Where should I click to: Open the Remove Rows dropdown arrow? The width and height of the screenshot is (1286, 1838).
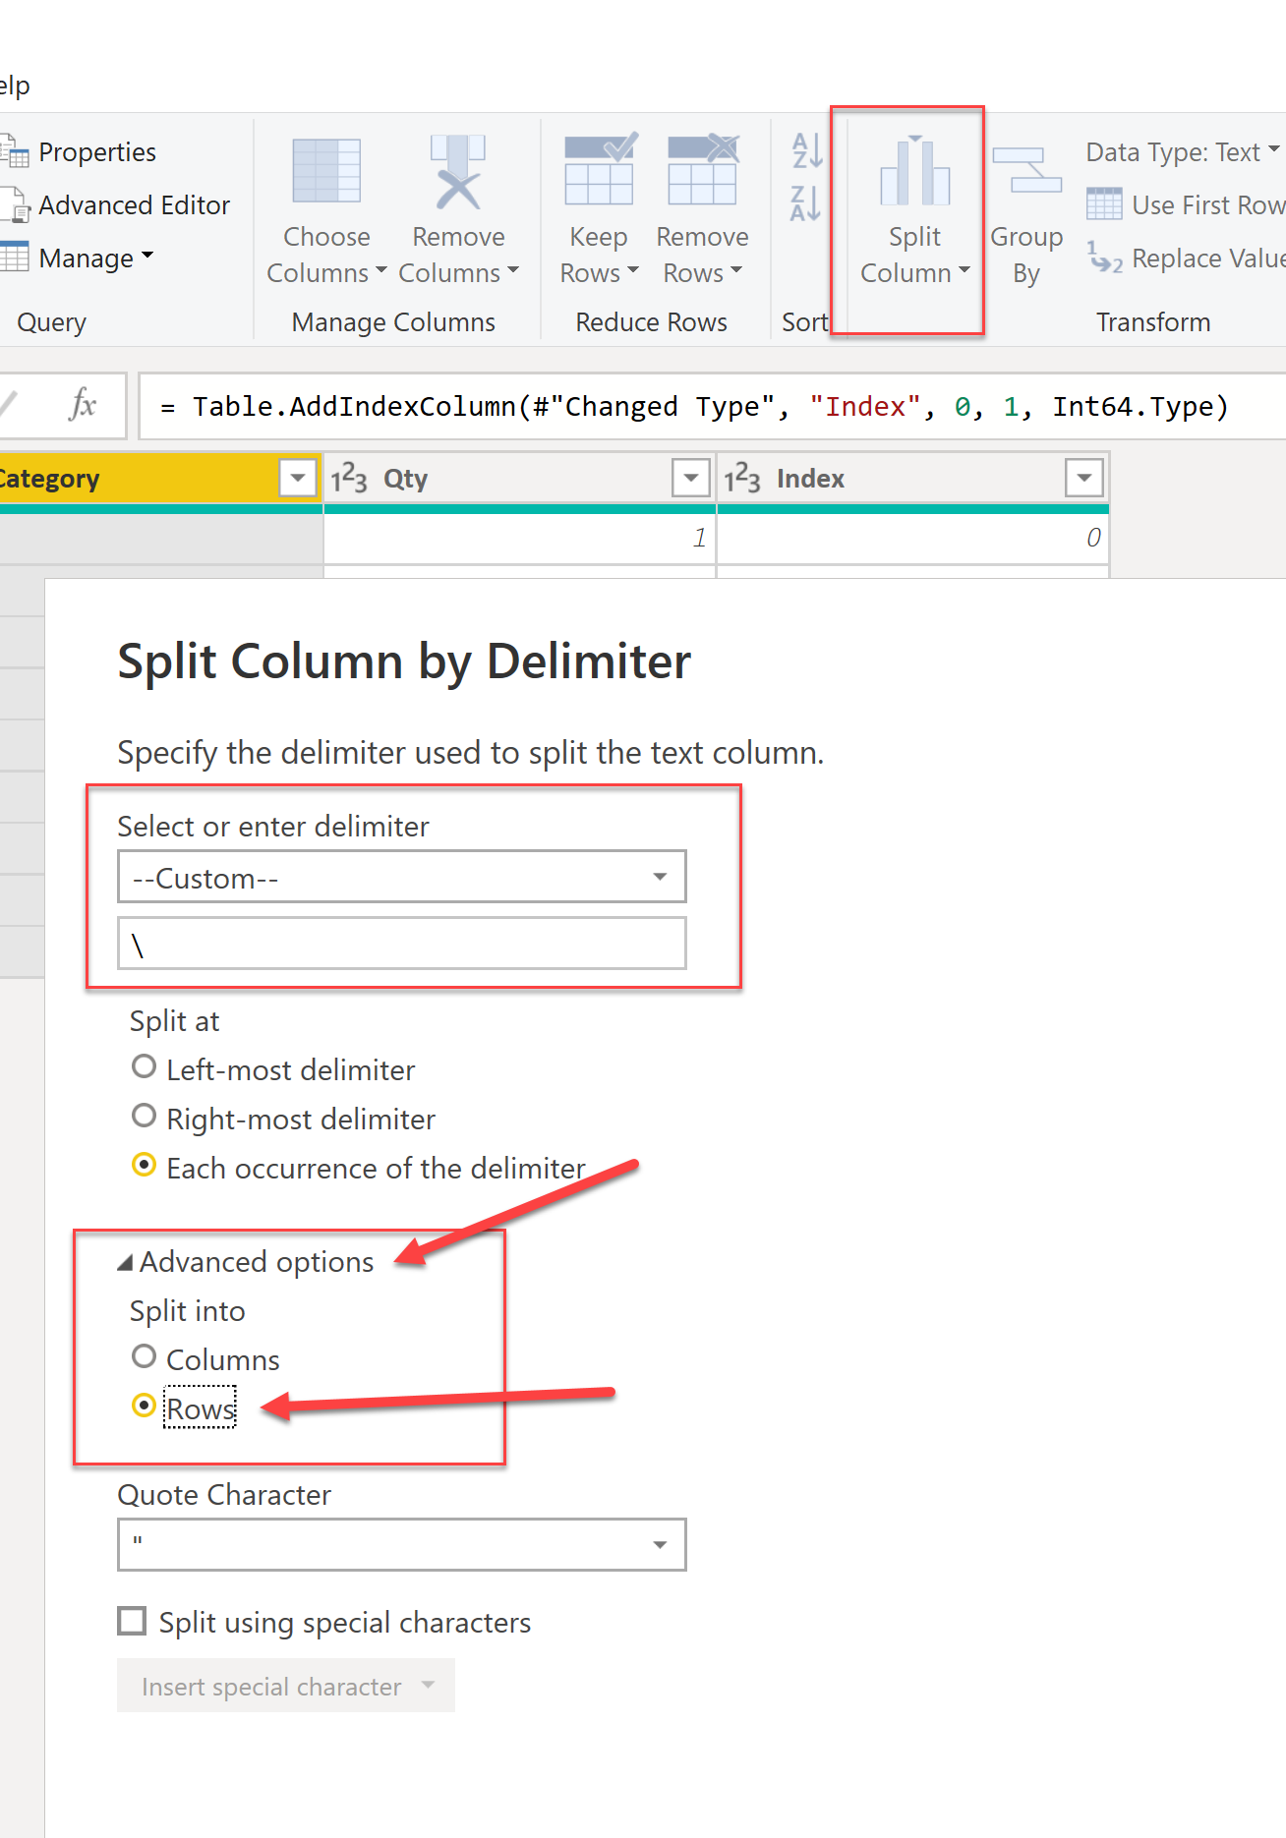(736, 271)
